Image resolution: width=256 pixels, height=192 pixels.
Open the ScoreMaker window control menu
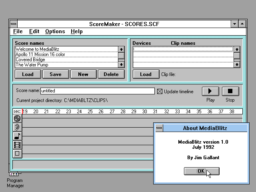click(14, 24)
